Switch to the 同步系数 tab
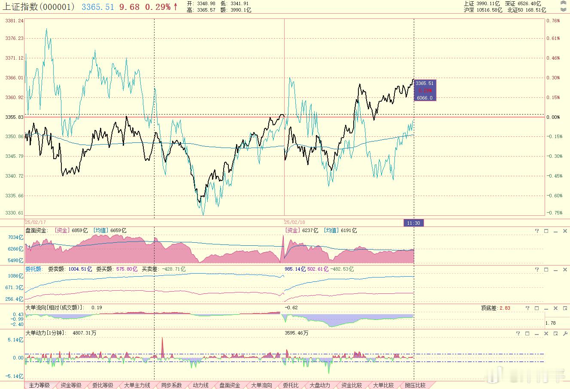 (x=172, y=385)
